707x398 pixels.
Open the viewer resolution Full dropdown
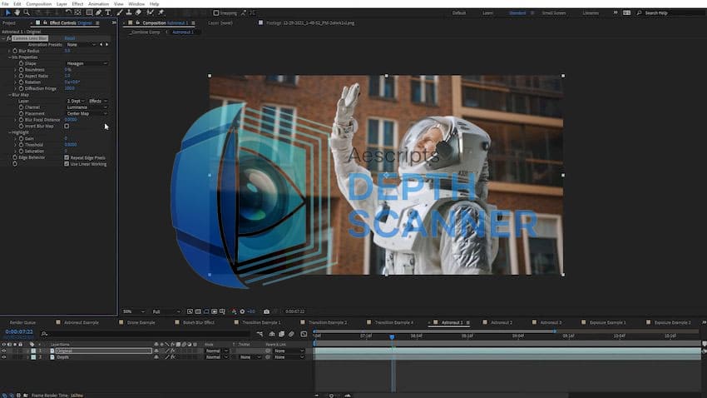pos(166,311)
